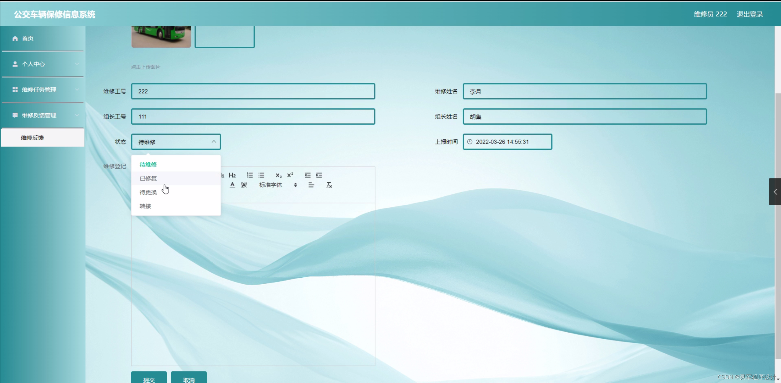Insert an ordered numbered list

[250, 175]
